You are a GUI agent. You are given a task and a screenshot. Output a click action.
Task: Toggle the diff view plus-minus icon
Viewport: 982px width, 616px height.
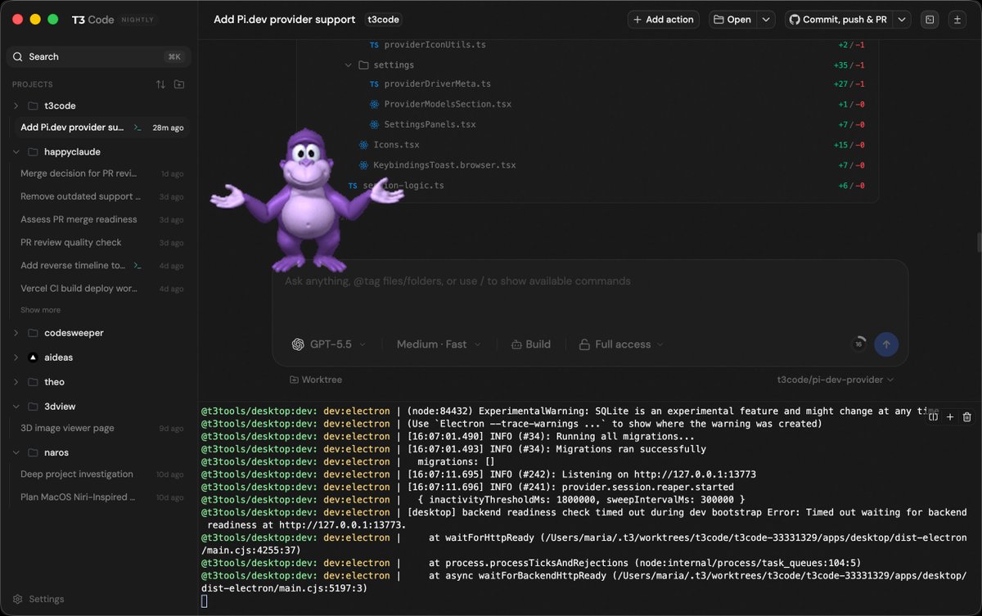click(x=957, y=20)
